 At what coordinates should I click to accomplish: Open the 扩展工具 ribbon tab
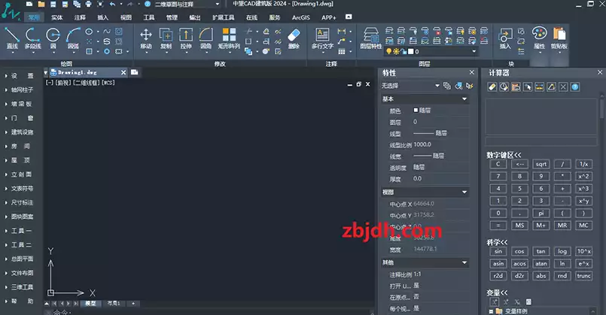point(223,17)
